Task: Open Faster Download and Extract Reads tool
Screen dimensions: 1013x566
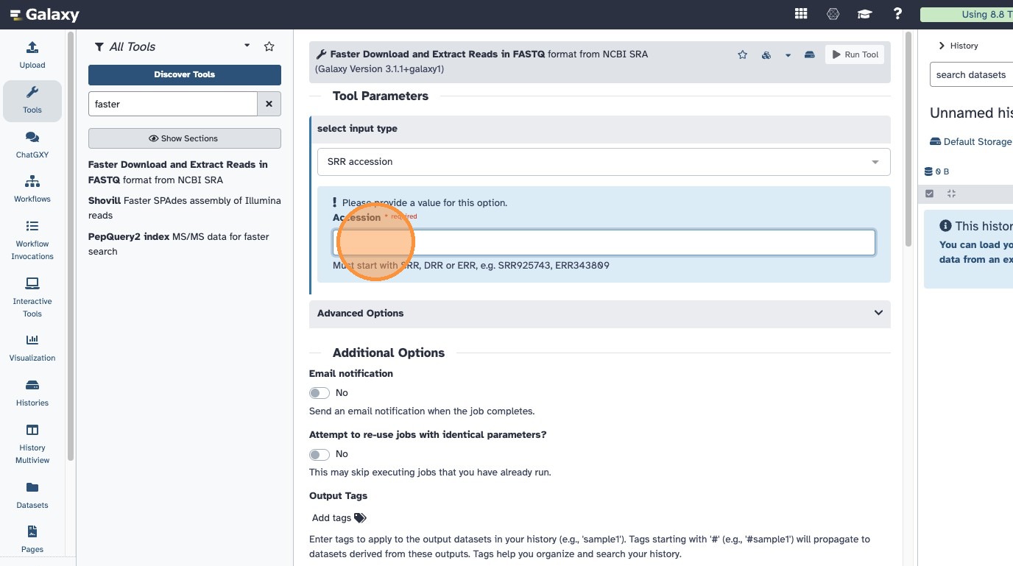Action: [x=178, y=172]
